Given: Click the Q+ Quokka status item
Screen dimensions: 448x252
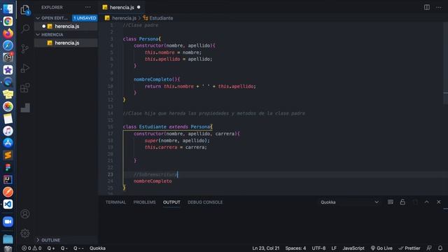Looking at the screenshot, I should [x=51, y=248].
